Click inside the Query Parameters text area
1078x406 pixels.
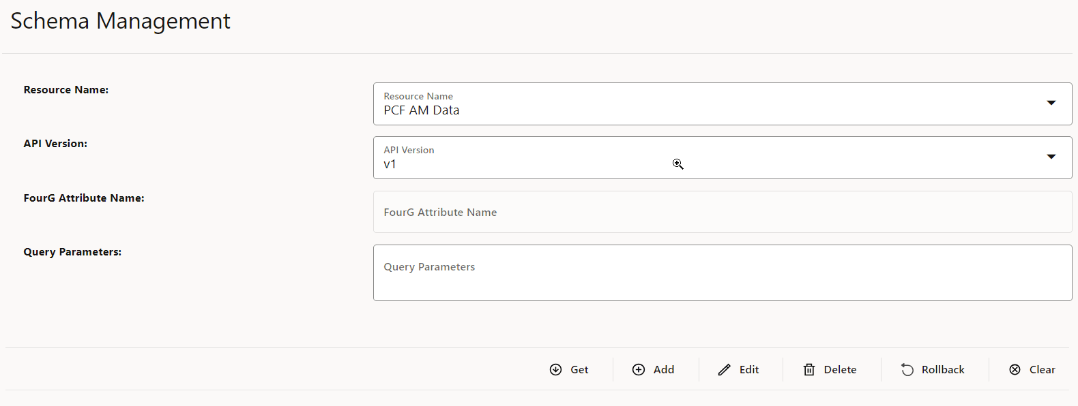723,272
